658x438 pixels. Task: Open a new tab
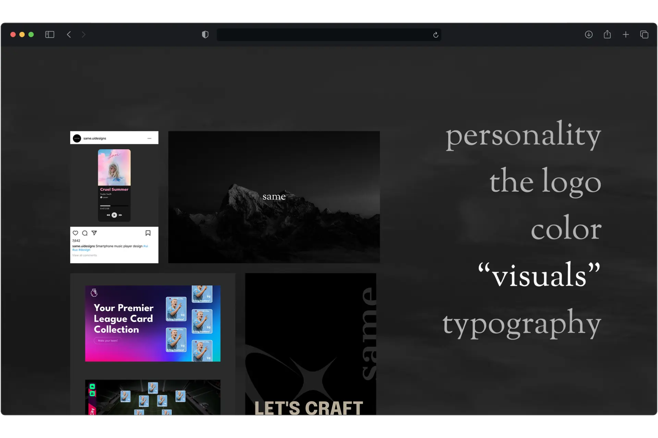(626, 35)
